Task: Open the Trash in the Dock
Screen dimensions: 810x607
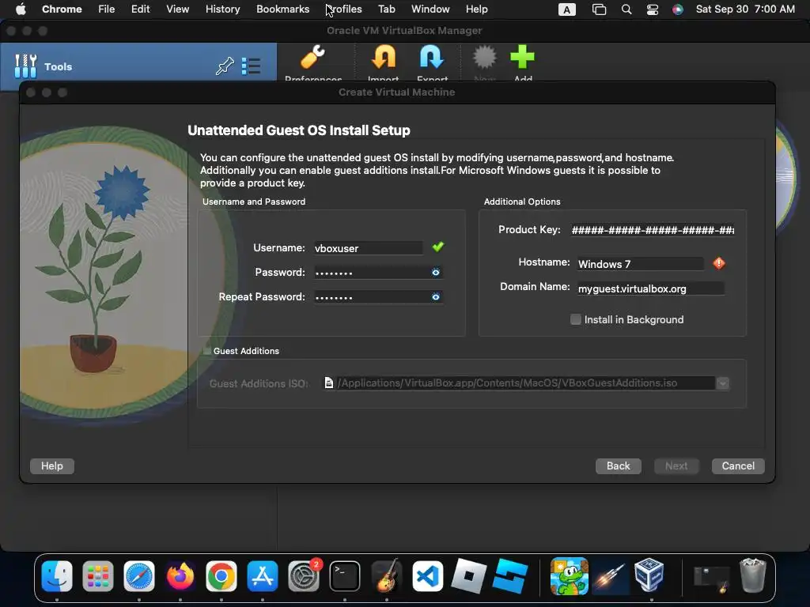Action: coord(753,575)
